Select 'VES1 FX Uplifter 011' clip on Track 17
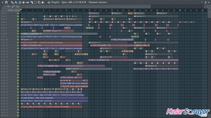The width and height of the screenshot is (211, 118). (134, 60)
